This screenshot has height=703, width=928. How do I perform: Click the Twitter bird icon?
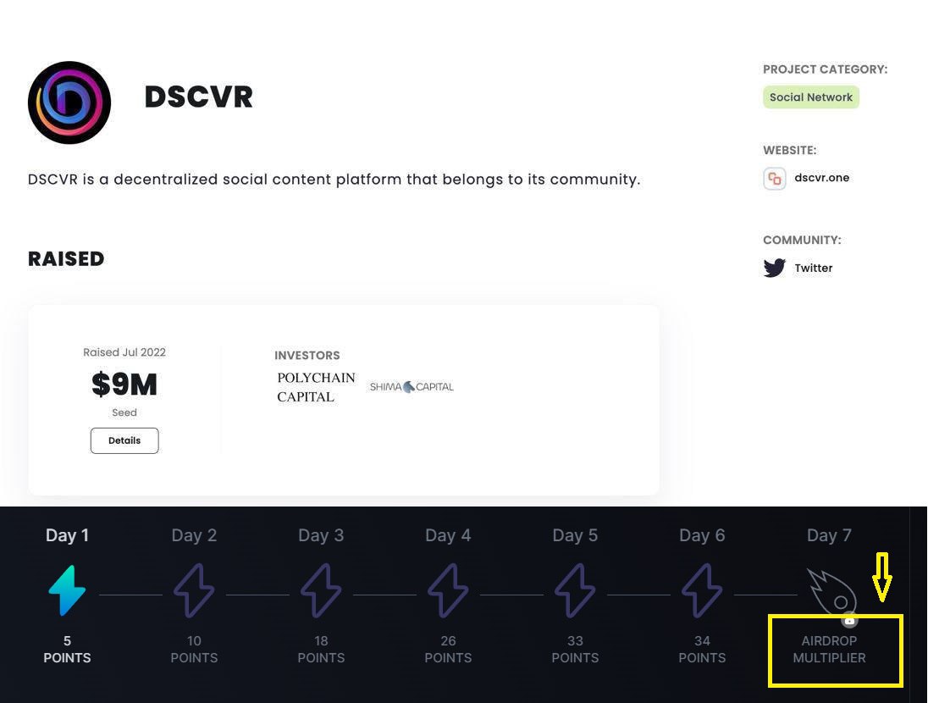[774, 268]
